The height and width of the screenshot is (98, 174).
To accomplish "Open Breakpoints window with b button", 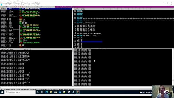I will pos(45,7).
